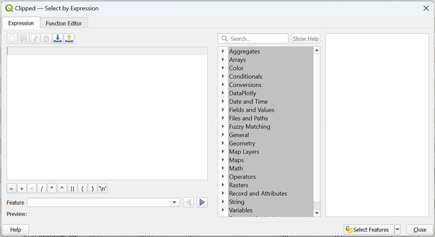This screenshot has height=237, width=435.
Task: Select the Expression tab
Action: click(x=21, y=23)
